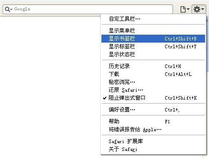
Task: Select 关于 Safari menu item
Action: tap(153, 149)
